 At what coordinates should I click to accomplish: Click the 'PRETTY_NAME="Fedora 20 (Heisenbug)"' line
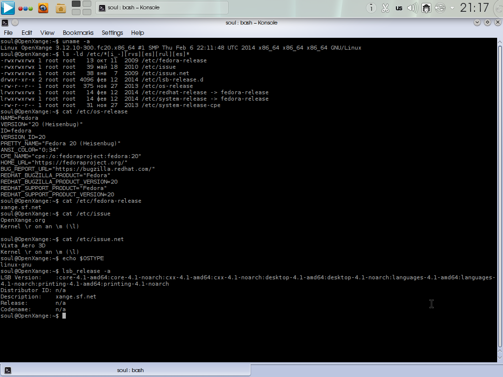pos(60,144)
